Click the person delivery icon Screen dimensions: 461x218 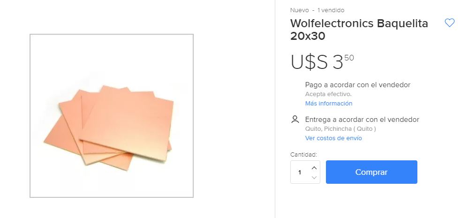pyautogui.click(x=295, y=119)
